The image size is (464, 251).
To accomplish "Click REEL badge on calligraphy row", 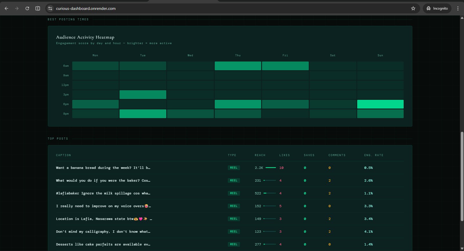I will (234, 232).
